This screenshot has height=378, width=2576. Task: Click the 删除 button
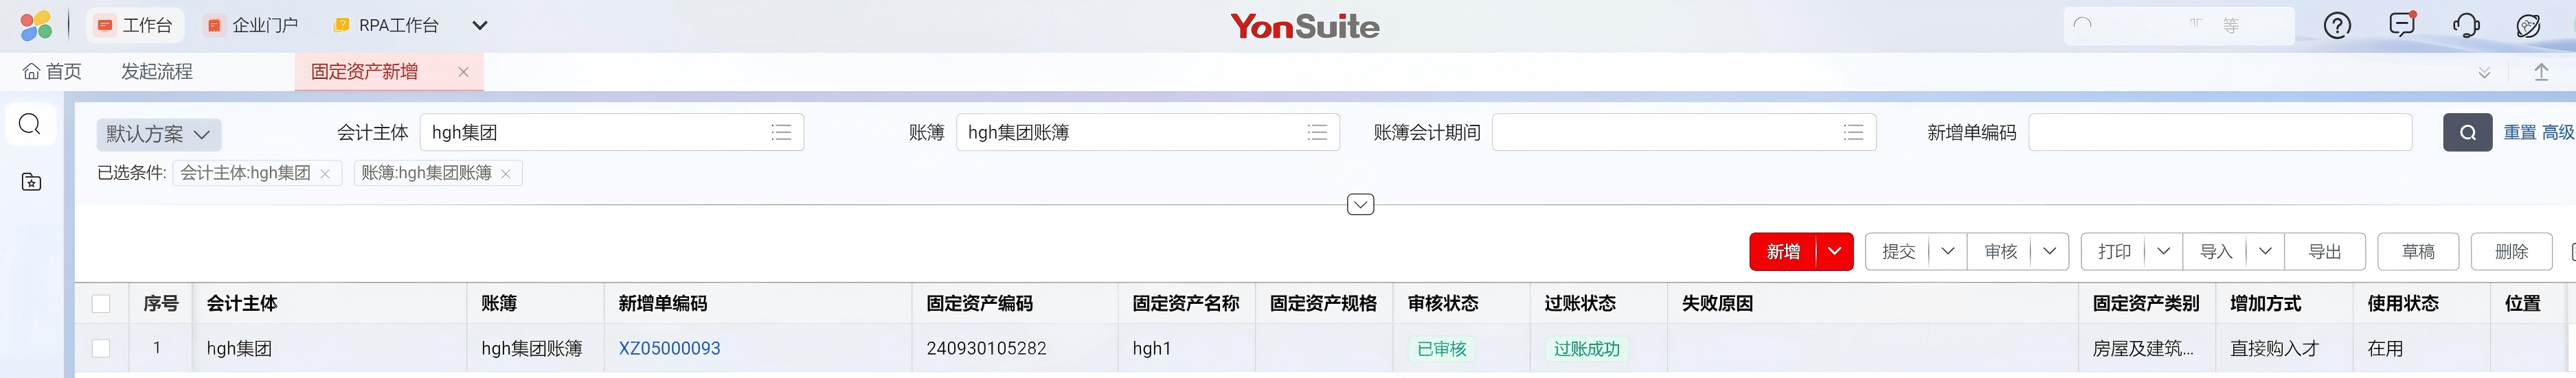point(2511,251)
